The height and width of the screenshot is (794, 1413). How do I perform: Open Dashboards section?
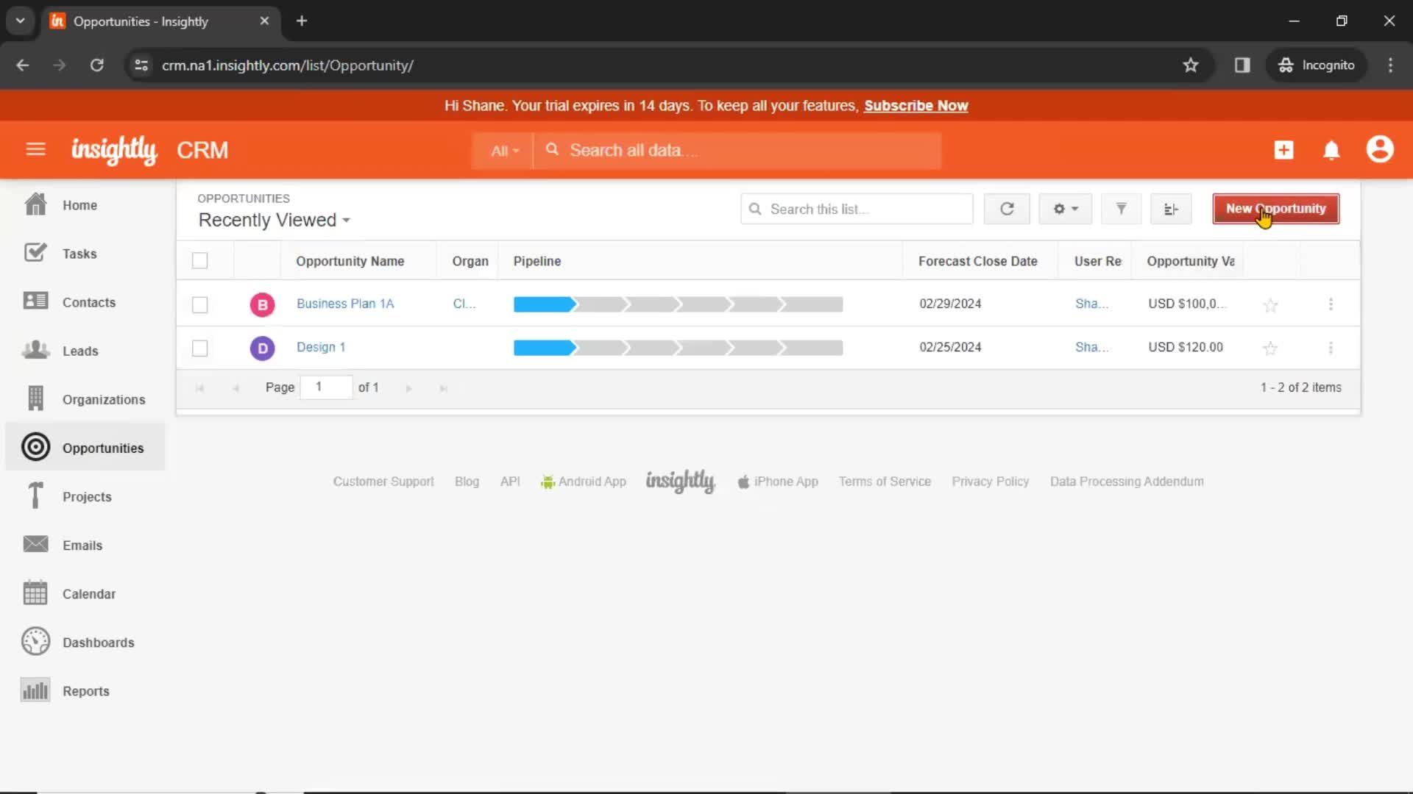pos(98,642)
